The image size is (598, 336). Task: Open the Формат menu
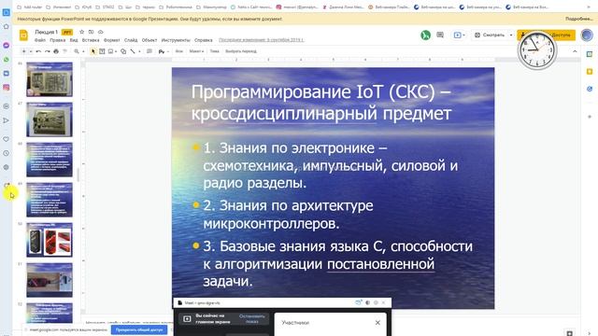112,40
